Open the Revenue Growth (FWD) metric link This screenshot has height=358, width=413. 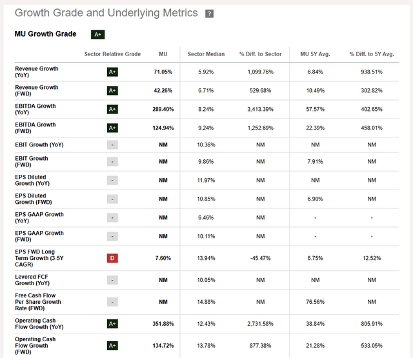(x=37, y=90)
